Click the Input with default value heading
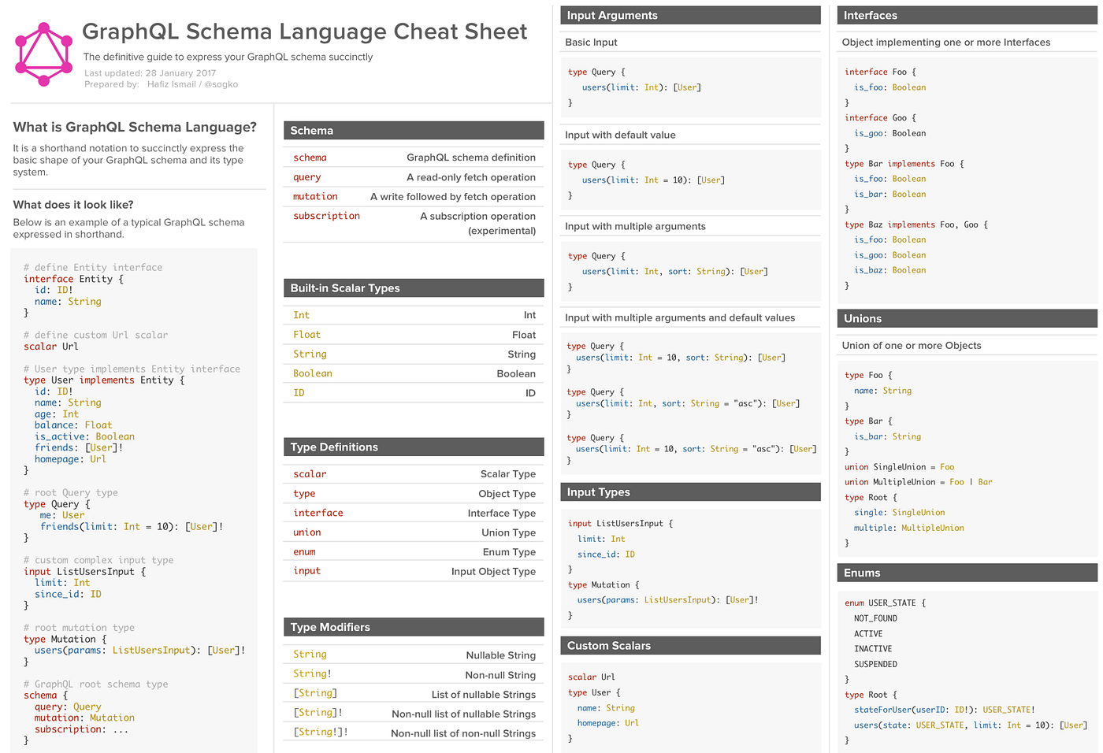Screen dimensions: 1103x753 click(x=620, y=135)
